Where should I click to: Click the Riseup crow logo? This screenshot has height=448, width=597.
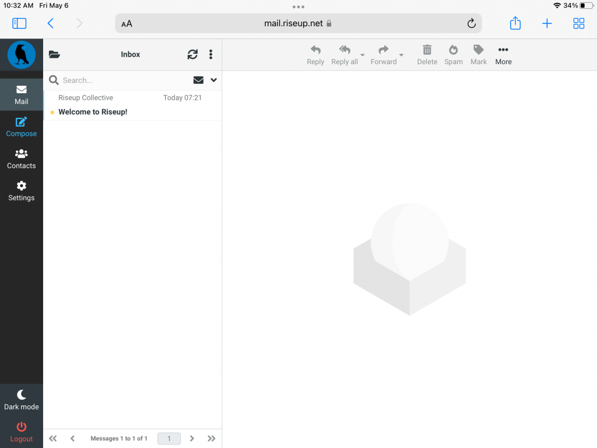pos(22,55)
